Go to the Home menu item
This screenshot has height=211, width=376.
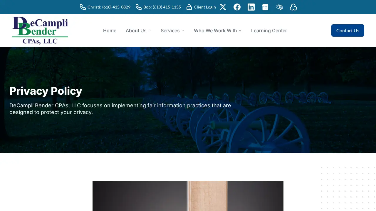click(110, 30)
